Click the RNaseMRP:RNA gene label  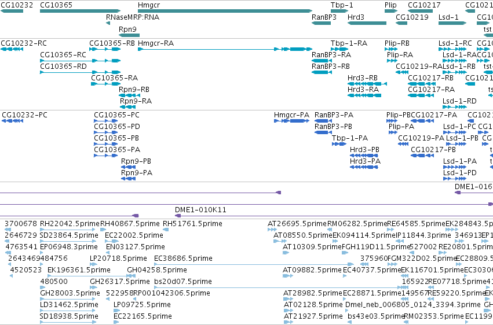(133, 17)
